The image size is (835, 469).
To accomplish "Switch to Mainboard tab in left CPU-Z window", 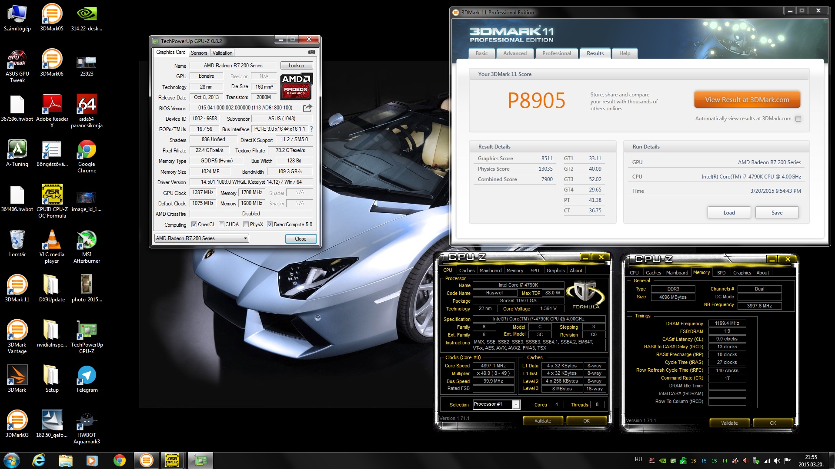I will (x=490, y=271).
